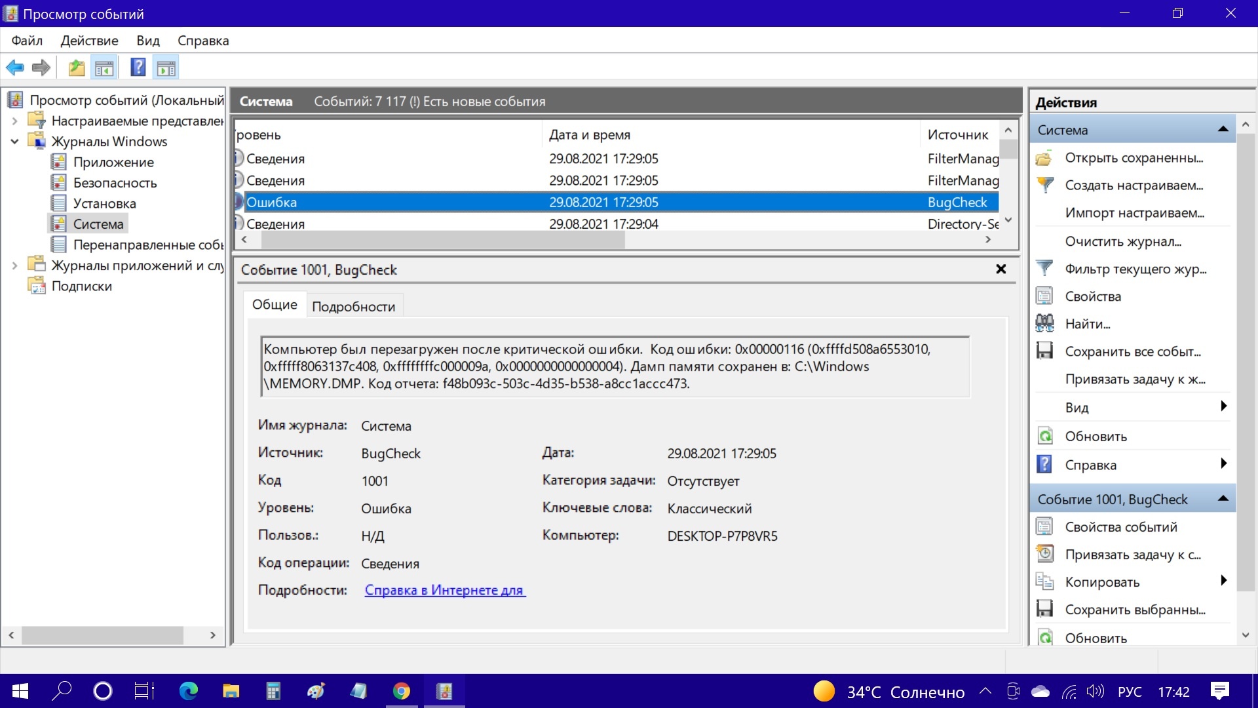Viewport: 1258px width, 708px height.
Task: Click the Filter current log funnel icon
Action: point(1044,269)
